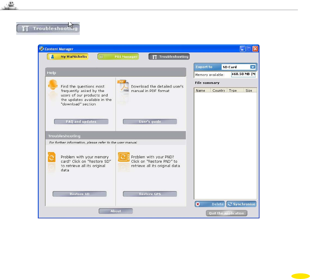310x279 pixels.
Task: Click the "Export to" label
Action: pos(204,67)
